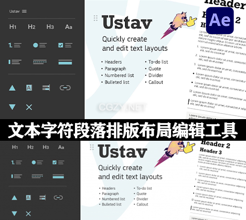Click "Headers" bullet in the upper preview
This screenshot has height=220, width=246.
tap(113, 62)
